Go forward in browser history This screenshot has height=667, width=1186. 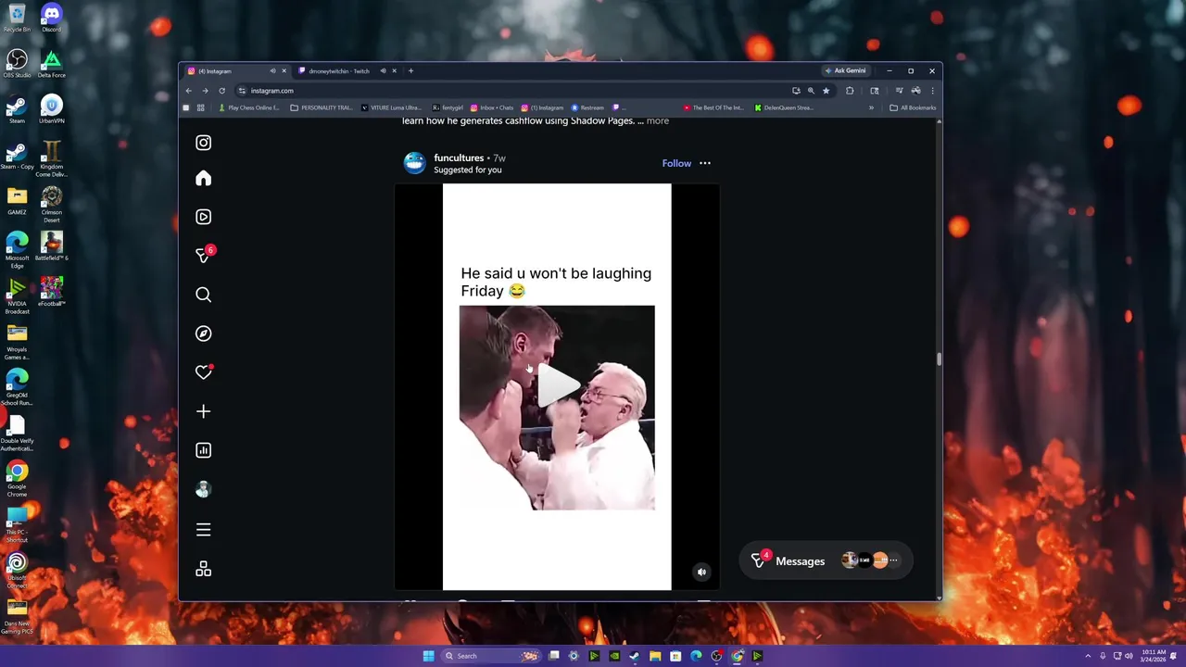205,91
